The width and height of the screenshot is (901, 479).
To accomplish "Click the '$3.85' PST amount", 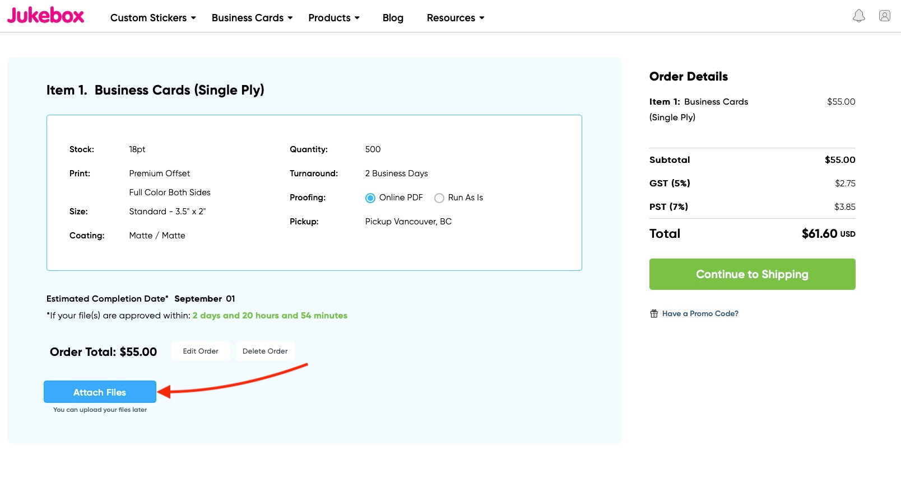I will tap(845, 207).
